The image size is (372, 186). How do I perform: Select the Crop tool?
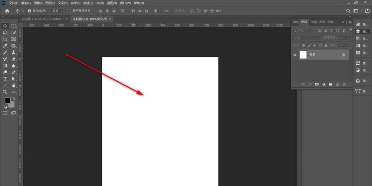[x=5, y=39]
